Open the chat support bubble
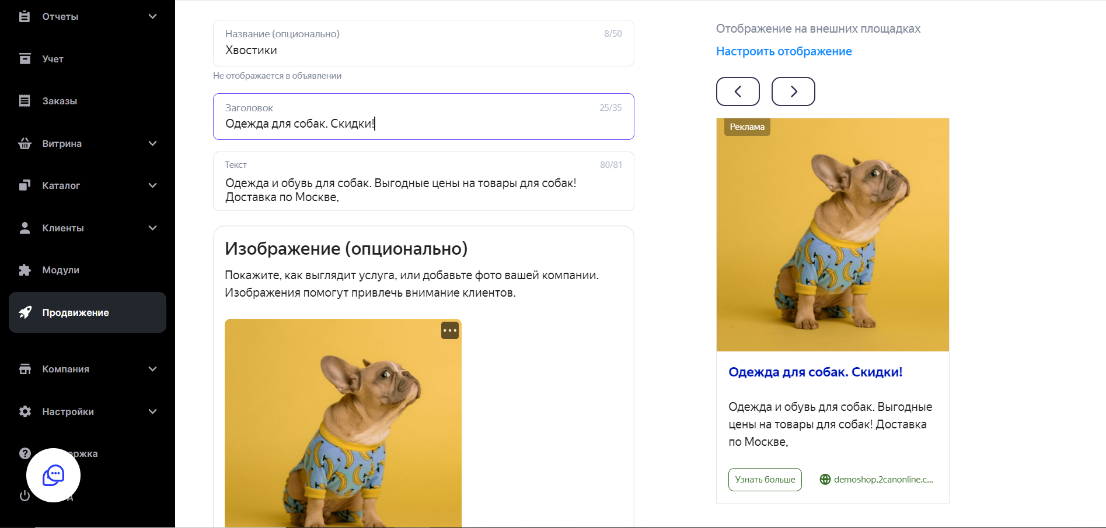The height and width of the screenshot is (528, 1106). [53, 475]
